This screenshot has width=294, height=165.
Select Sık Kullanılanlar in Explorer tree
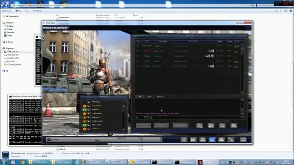tap(11, 16)
